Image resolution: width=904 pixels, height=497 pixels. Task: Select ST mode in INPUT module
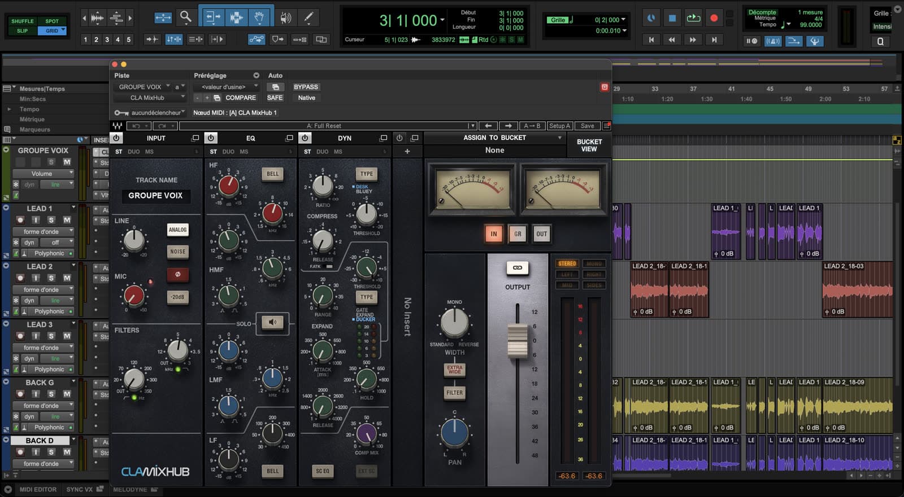[119, 152]
